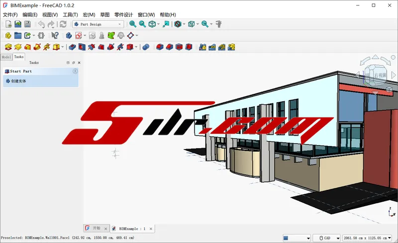Select the Pad tool

click(8, 47)
